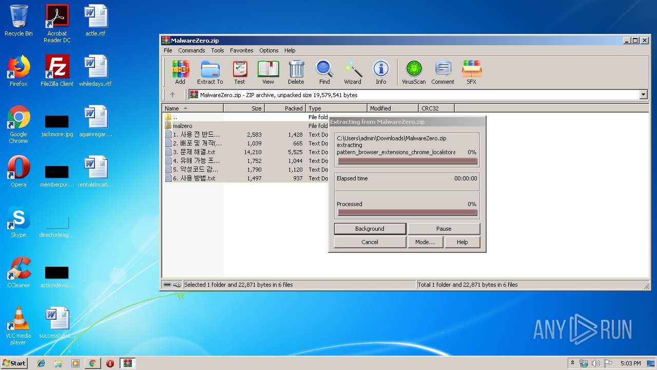Open Recycle Bin desktop icon
The image size is (657, 370).
pos(18,22)
